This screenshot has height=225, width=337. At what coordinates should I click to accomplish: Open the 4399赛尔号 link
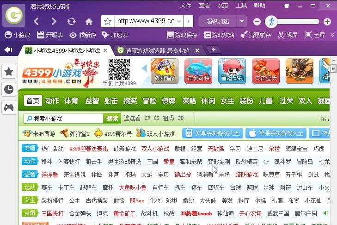[113, 134]
